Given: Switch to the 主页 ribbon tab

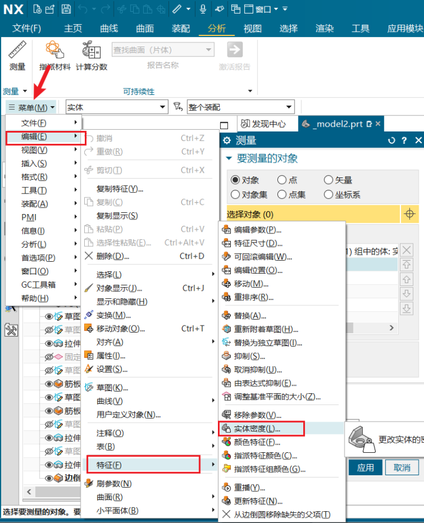Looking at the screenshot, I should [73, 28].
